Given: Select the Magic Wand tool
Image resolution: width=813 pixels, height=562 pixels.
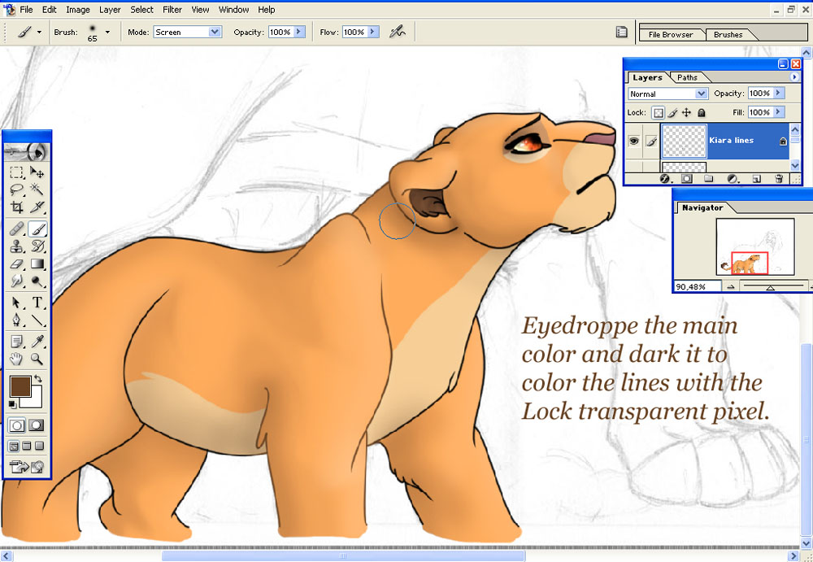Looking at the screenshot, I should tap(37, 190).
